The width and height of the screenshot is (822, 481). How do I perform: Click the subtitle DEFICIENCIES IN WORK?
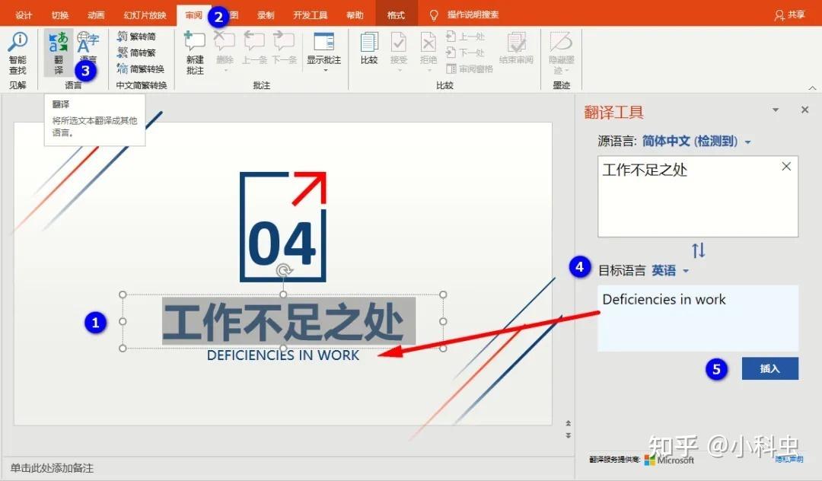click(283, 355)
